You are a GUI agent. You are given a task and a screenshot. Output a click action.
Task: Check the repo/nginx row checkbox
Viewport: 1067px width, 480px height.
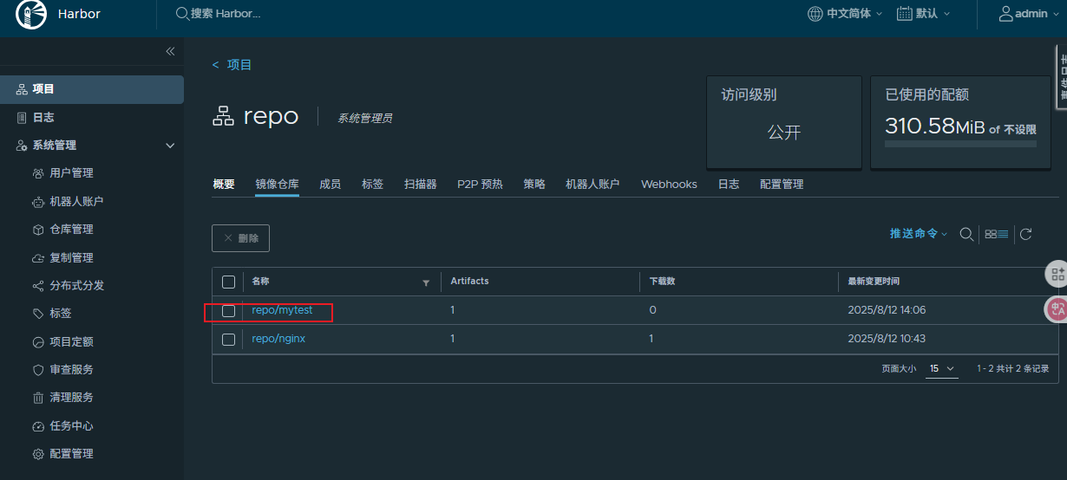click(228, 340)
